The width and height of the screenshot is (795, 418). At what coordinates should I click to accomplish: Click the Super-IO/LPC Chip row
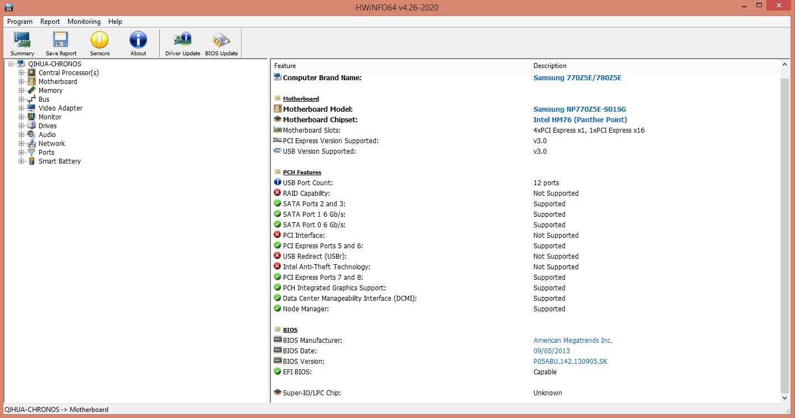point(526,393)
